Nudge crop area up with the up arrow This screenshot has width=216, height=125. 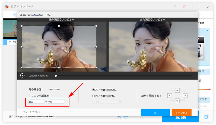[177, 90]
